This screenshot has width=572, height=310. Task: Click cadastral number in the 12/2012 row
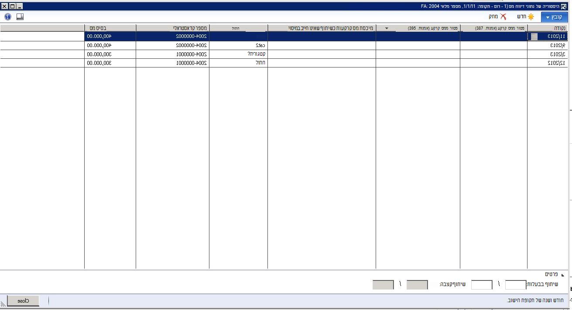[172, 63]
